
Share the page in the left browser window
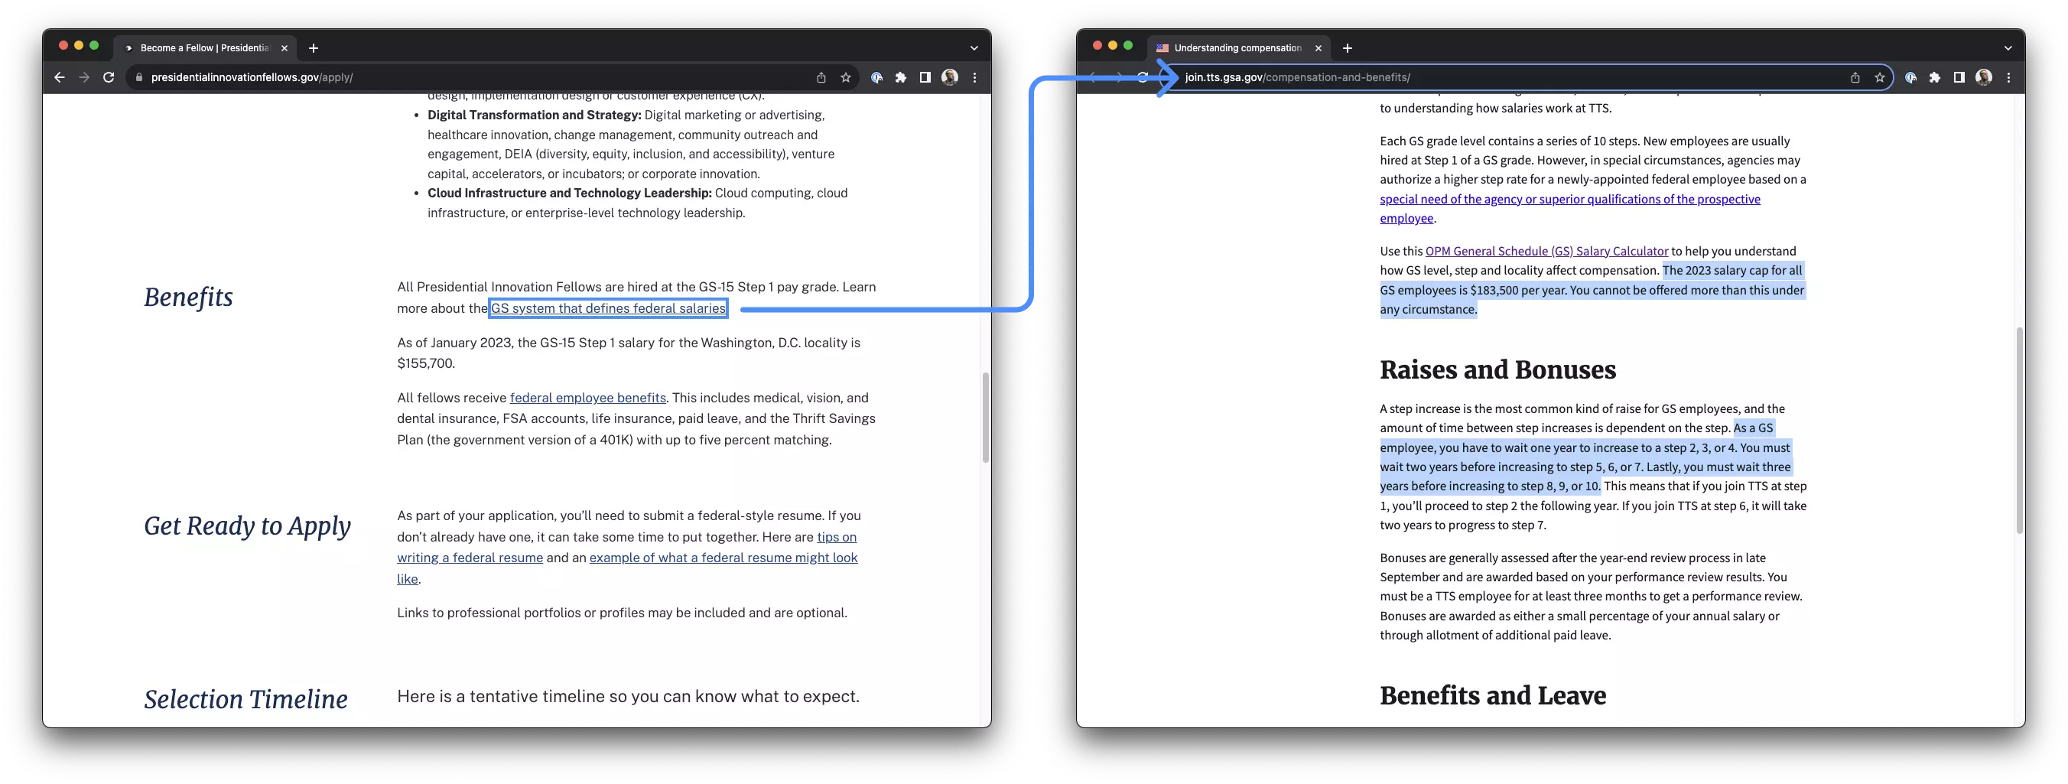coord(821,78)
